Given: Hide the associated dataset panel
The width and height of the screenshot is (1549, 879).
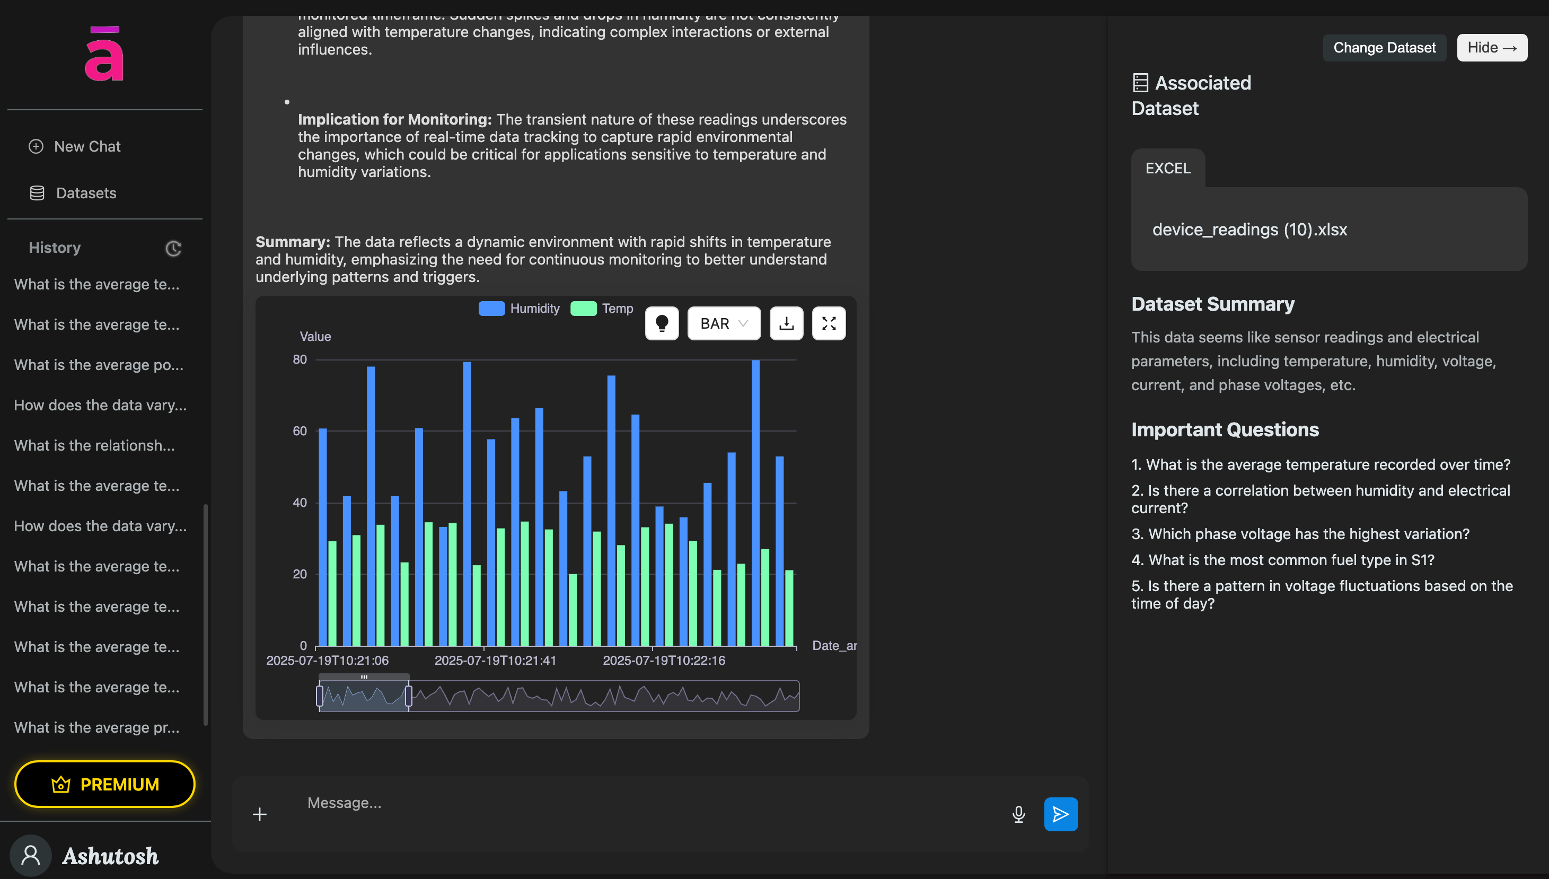Looking at the screenshot, I should [1492, 48].
